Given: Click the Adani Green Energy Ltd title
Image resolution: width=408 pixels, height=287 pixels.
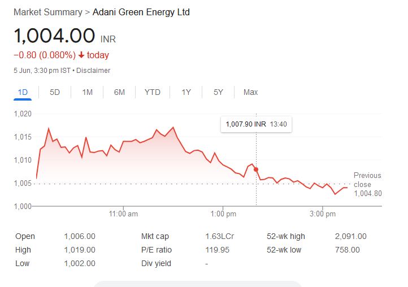Looking at the screenshot, I should (141, 12).
